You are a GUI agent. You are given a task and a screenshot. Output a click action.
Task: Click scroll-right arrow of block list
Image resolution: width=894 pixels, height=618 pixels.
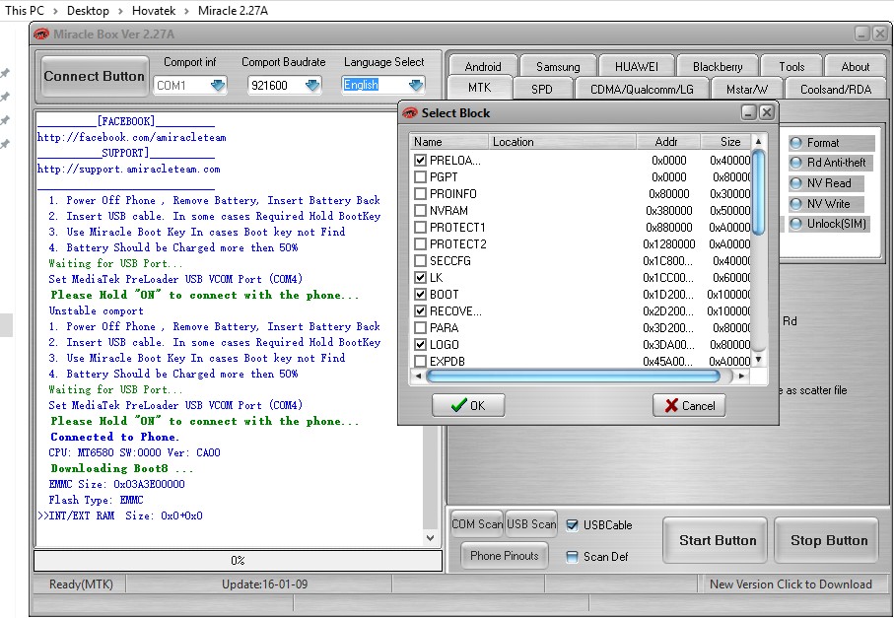[x=742, y=376]
